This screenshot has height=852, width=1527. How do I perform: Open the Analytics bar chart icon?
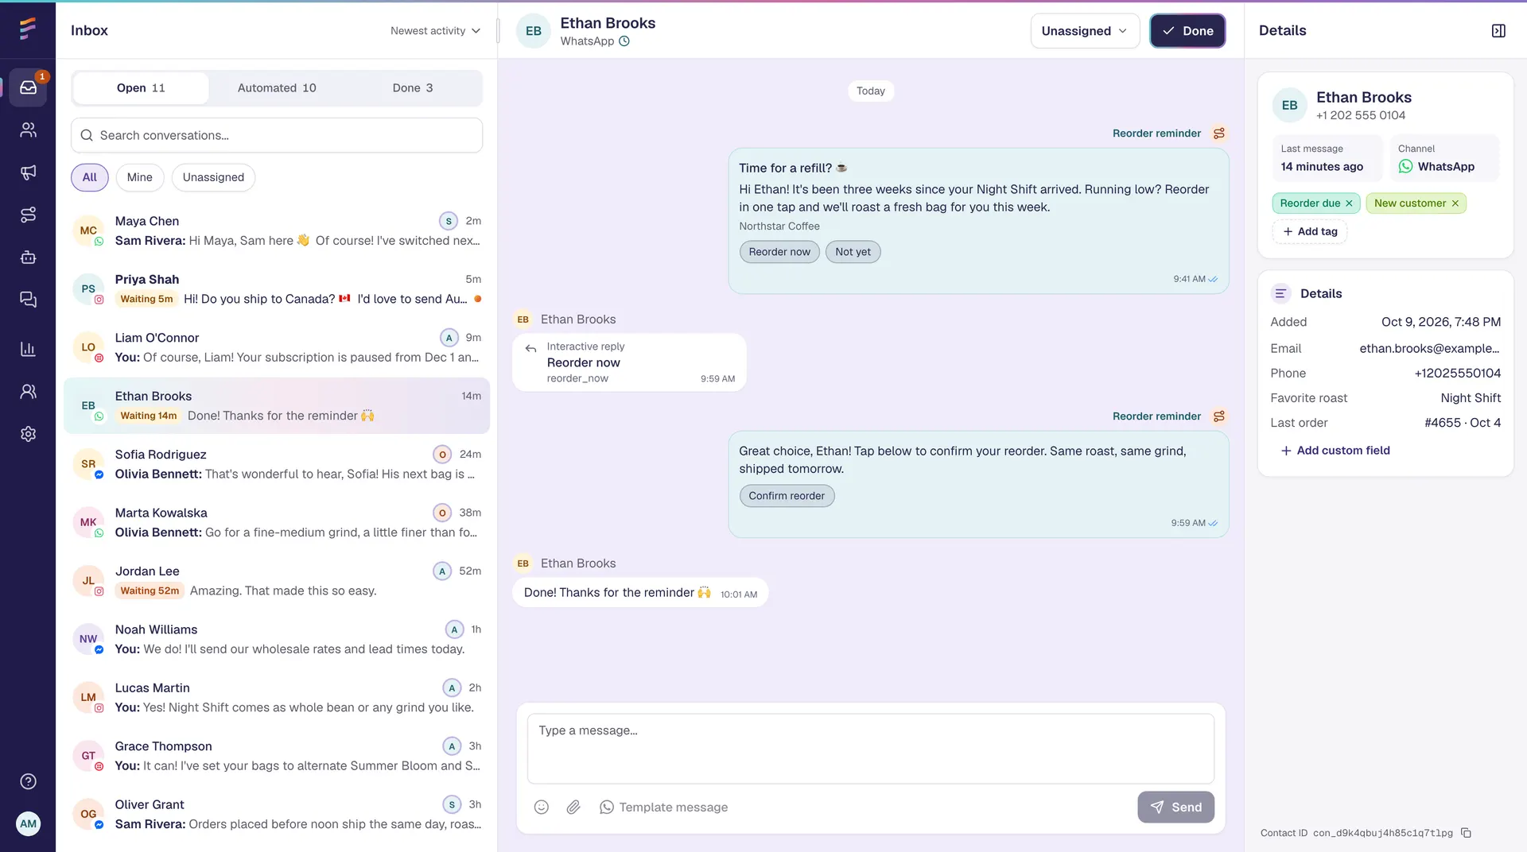(x=28, y=349)
